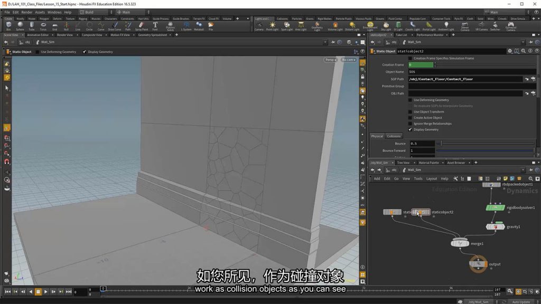Expand the viewport path dropdown arrow
The width and height of the screenshot is (541, 304).
(325, 42)
